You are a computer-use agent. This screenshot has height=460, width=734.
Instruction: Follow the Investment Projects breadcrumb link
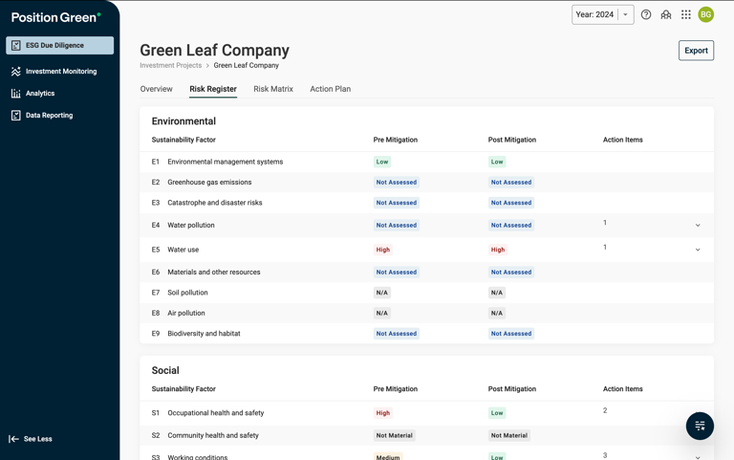(x=170, y=66)
